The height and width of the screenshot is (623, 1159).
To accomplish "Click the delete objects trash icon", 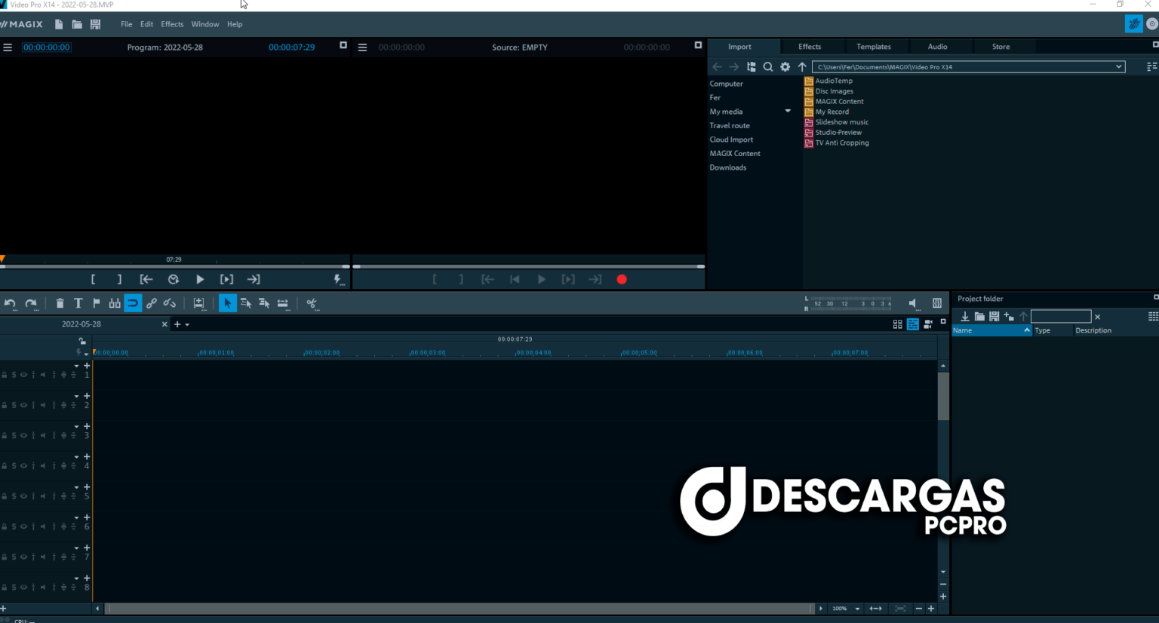I will [x=60, y=302].
